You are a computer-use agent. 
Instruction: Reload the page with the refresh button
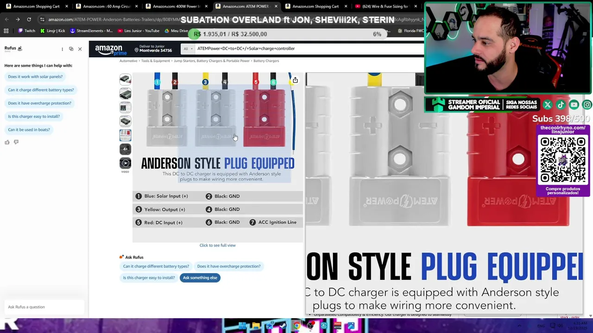(x=29, y=19)
